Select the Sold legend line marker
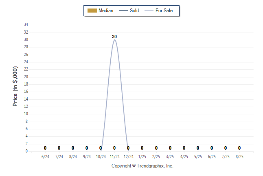This screenshot has width=263, height=176. point(123,11)
